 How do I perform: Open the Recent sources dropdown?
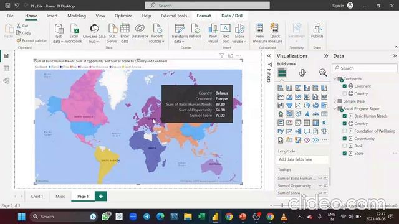156,33
